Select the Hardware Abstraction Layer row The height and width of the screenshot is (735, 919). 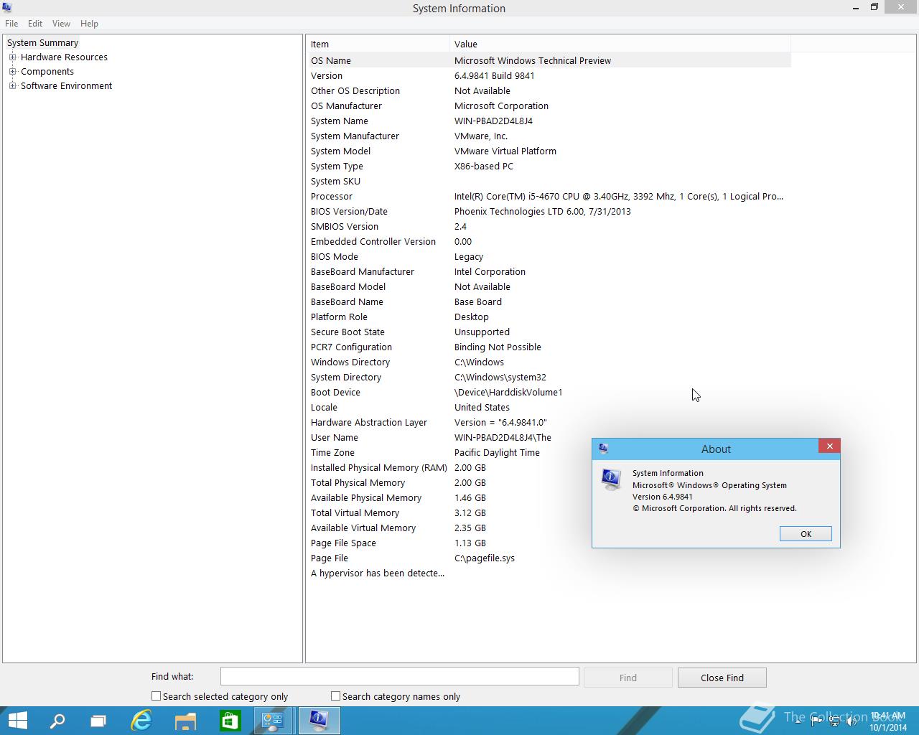pyautogui.click(x=549, y=422)
